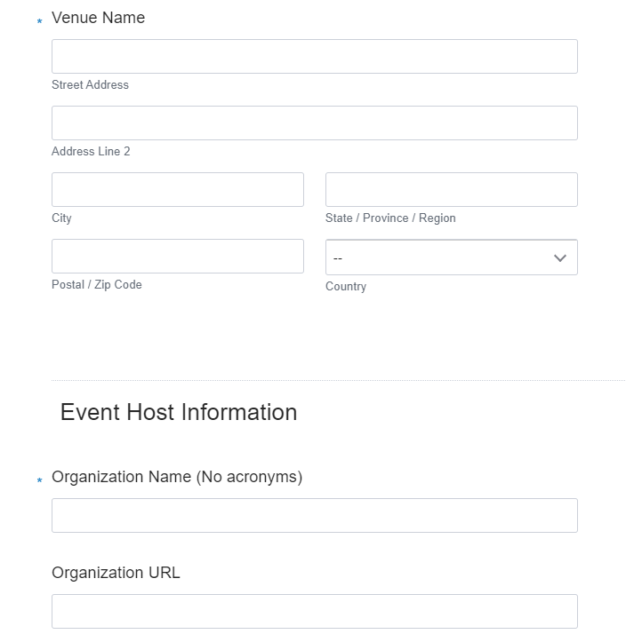Click the Organization URL label
Image resolution: width=626 pixels, height=642 pixels.
[116, 573]
